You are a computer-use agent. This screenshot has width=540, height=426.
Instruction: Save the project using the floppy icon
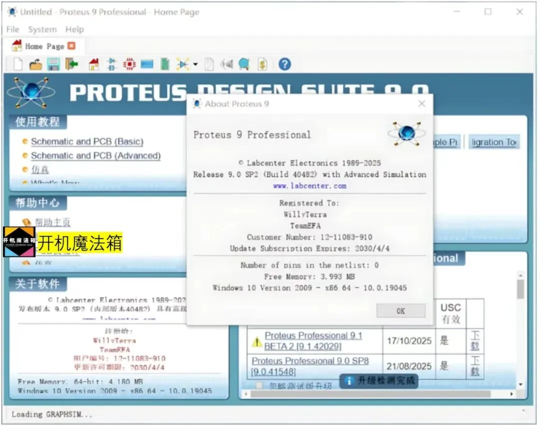click(x=53, y=65)
